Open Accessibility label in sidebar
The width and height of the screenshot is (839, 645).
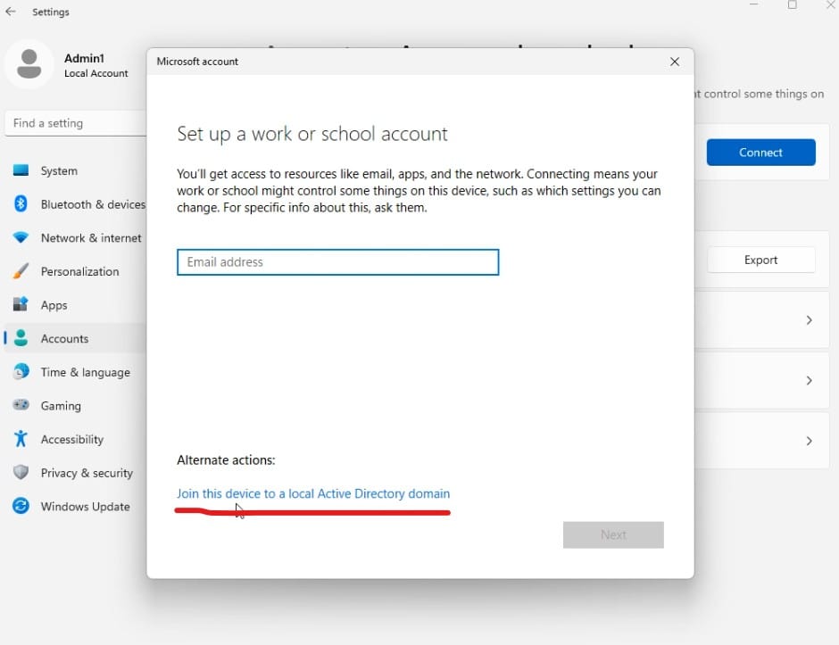(72, 440)
